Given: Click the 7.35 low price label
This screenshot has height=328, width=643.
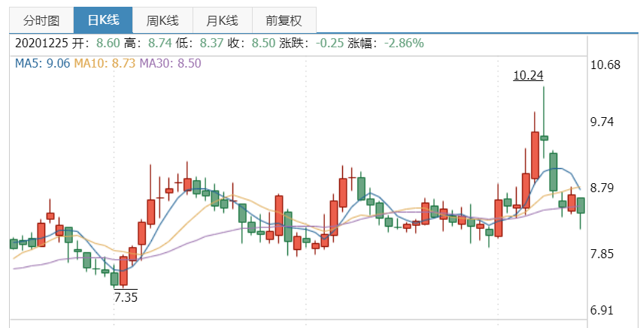Looking at the screenshot, I should [126, 297].
